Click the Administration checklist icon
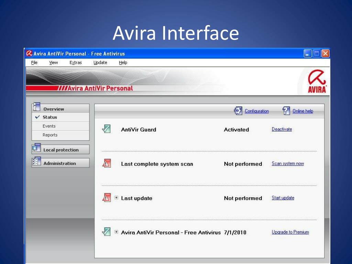 (36, 162)
